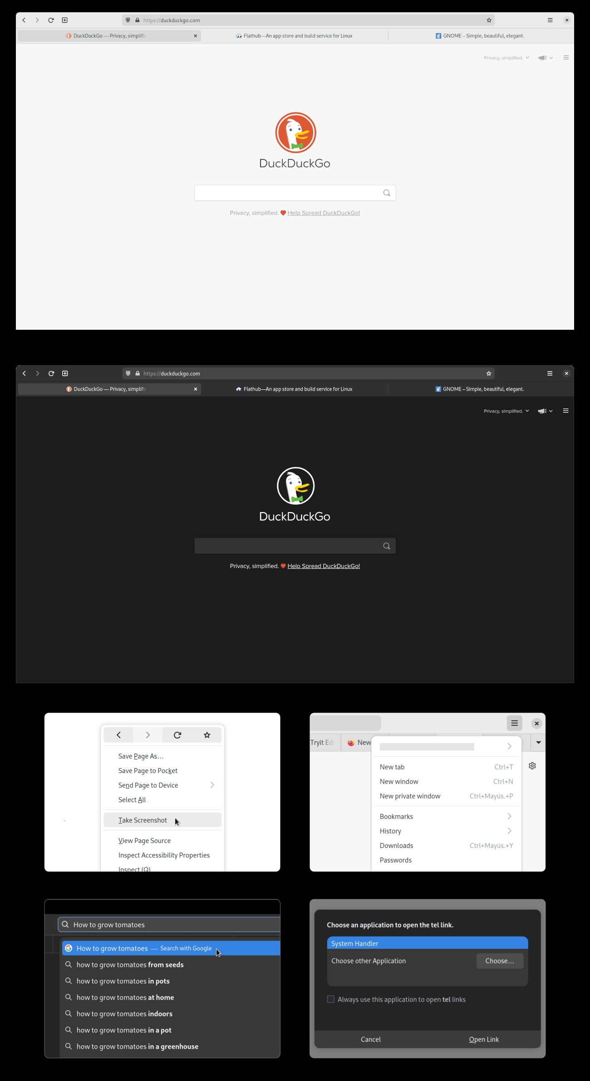Reload the page in the dark browser window
Image resolution: width=590 pixels, height=1081 pixels.
click(51, 373)
